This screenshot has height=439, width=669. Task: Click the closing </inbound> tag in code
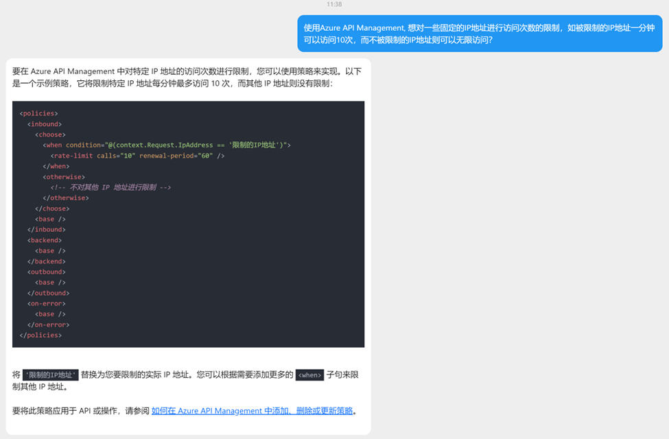pos(47,230)
